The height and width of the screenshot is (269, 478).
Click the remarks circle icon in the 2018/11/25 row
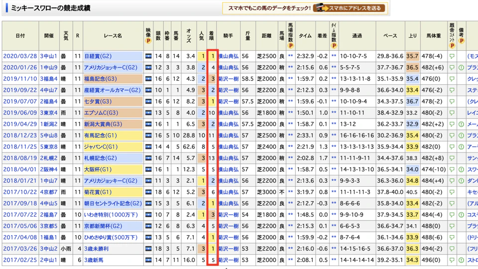coord(461,146)
